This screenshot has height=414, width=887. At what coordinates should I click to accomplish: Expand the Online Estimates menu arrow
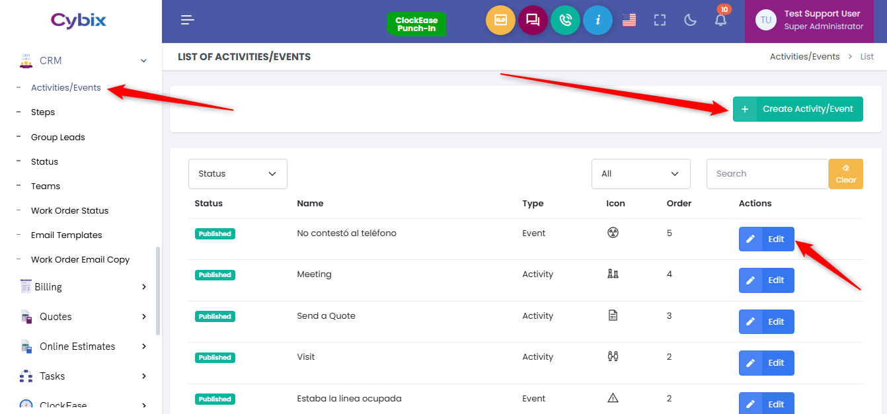coord(144,347)
